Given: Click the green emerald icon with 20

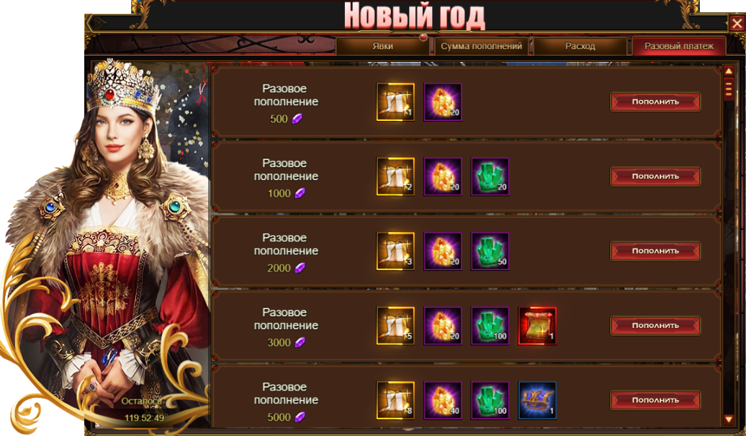Looking at the screenshot, I should (490, 177).
